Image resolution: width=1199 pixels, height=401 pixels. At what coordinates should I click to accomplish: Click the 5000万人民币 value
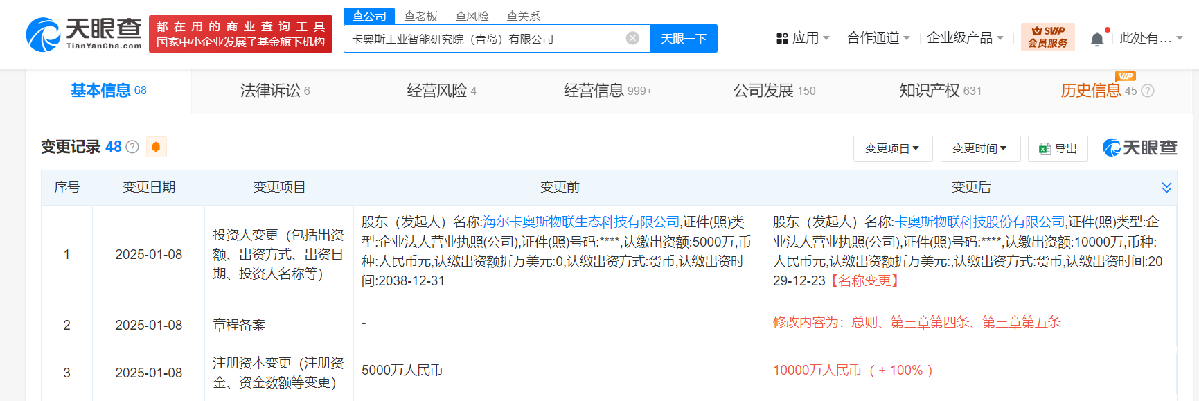click(402, 371)
